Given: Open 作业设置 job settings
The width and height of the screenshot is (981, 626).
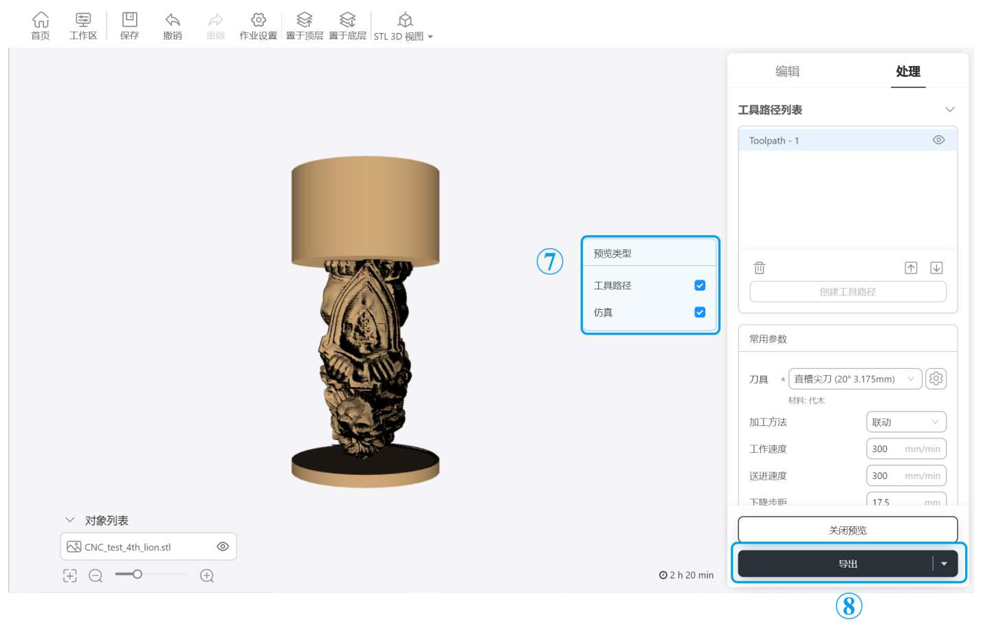Looking at the screenshot, I should click(x=258, y=25).
